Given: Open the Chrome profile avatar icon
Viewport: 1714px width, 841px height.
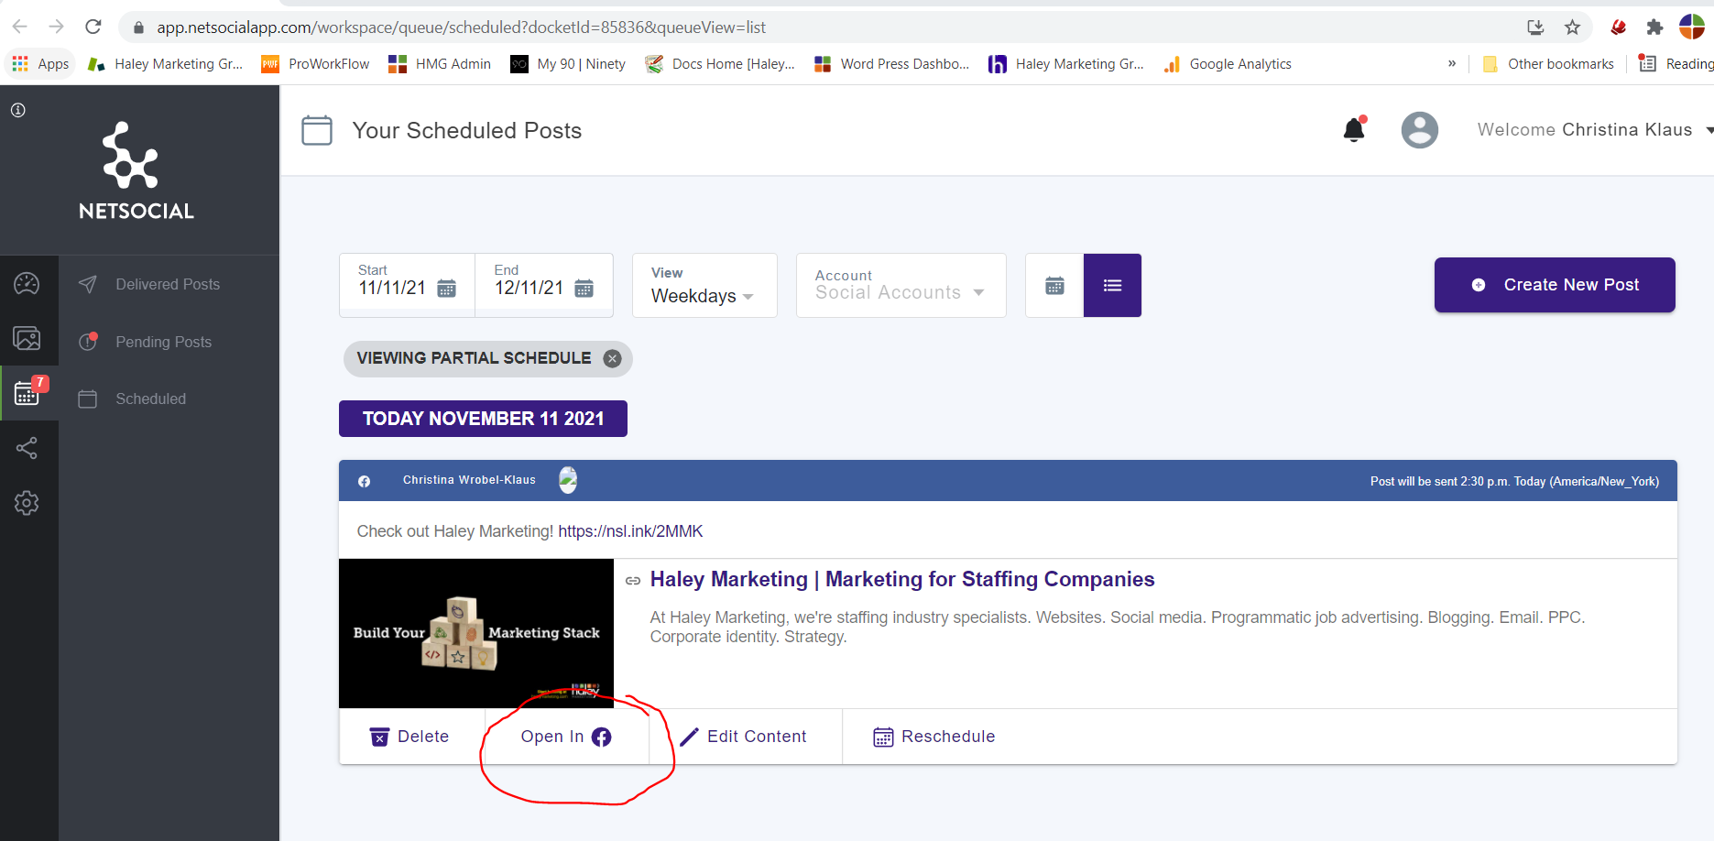Looking at the screenshot, I should tap(1692, 27).
